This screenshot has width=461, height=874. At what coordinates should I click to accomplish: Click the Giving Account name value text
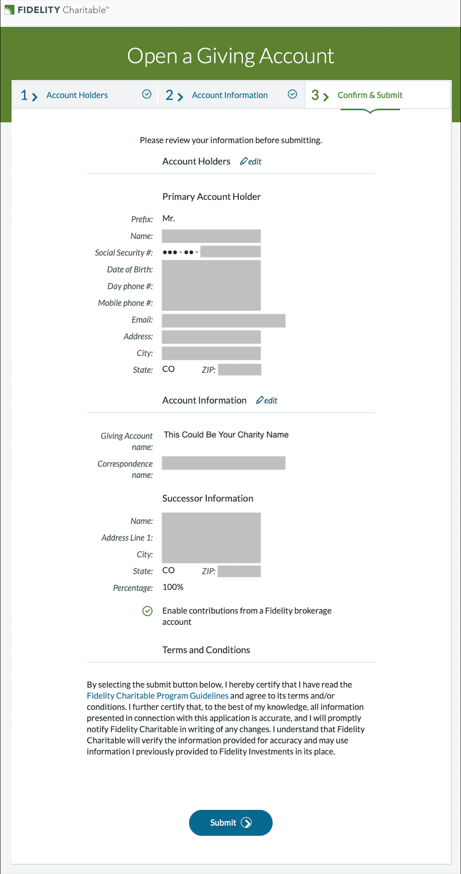pos(226,435)
